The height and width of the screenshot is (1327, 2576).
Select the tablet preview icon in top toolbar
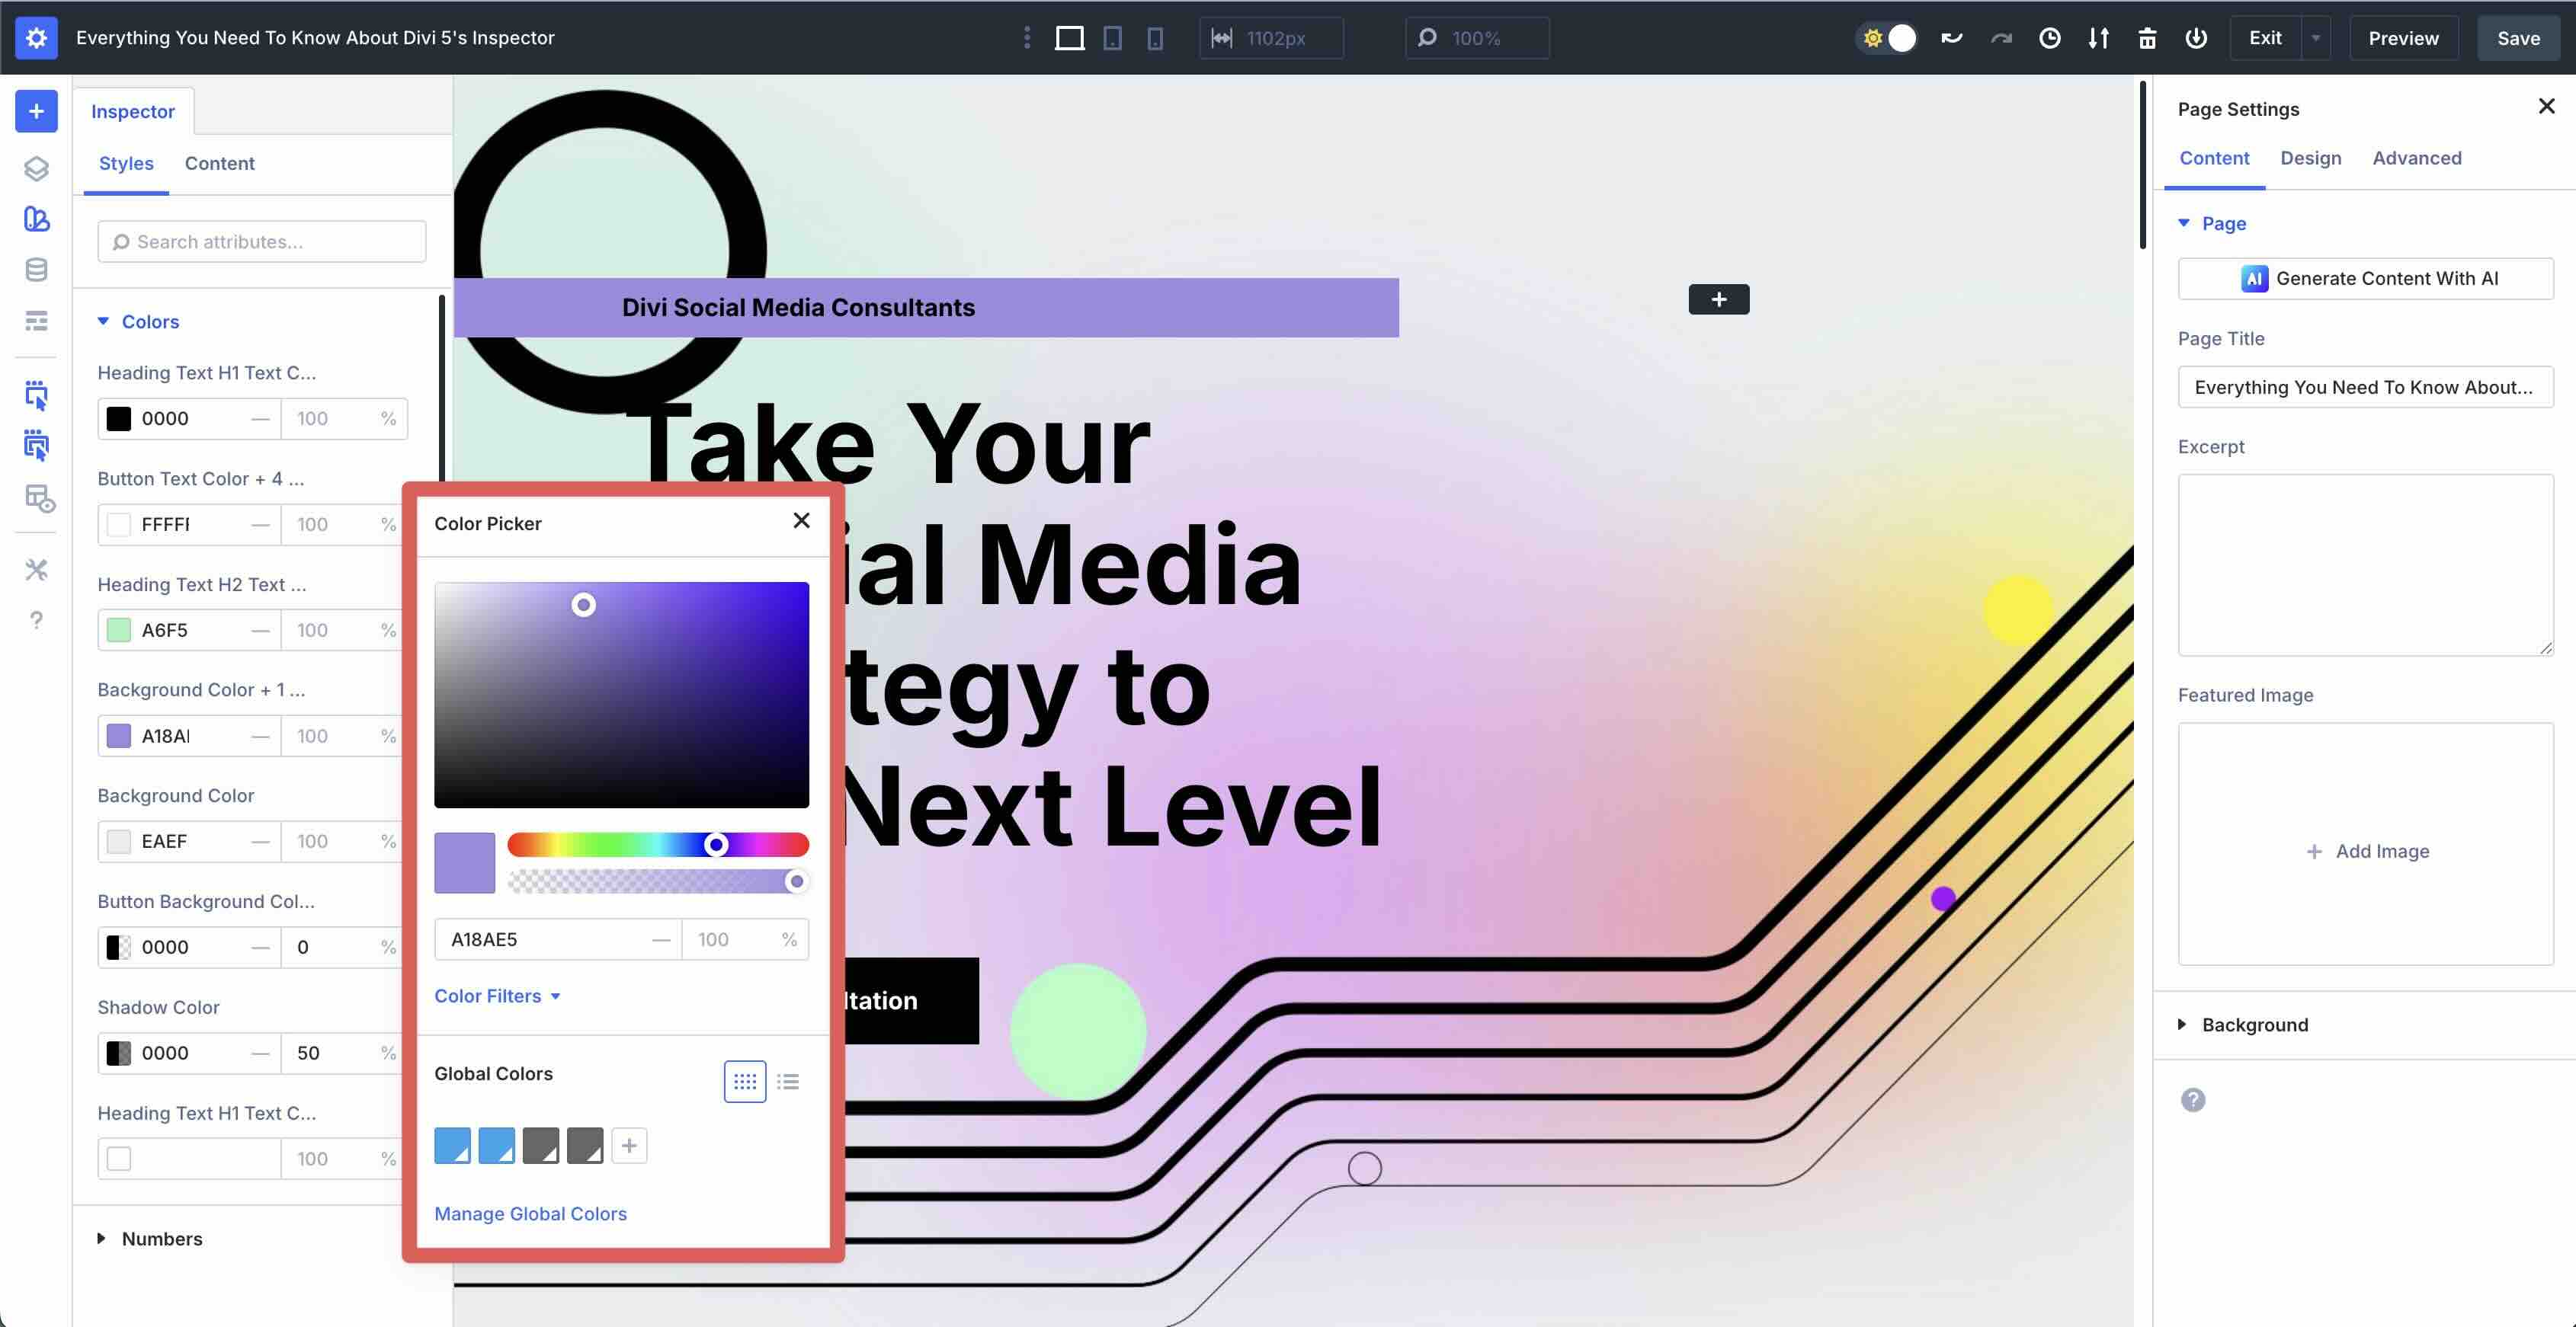pyautogui.click(x=1112, y=38)
